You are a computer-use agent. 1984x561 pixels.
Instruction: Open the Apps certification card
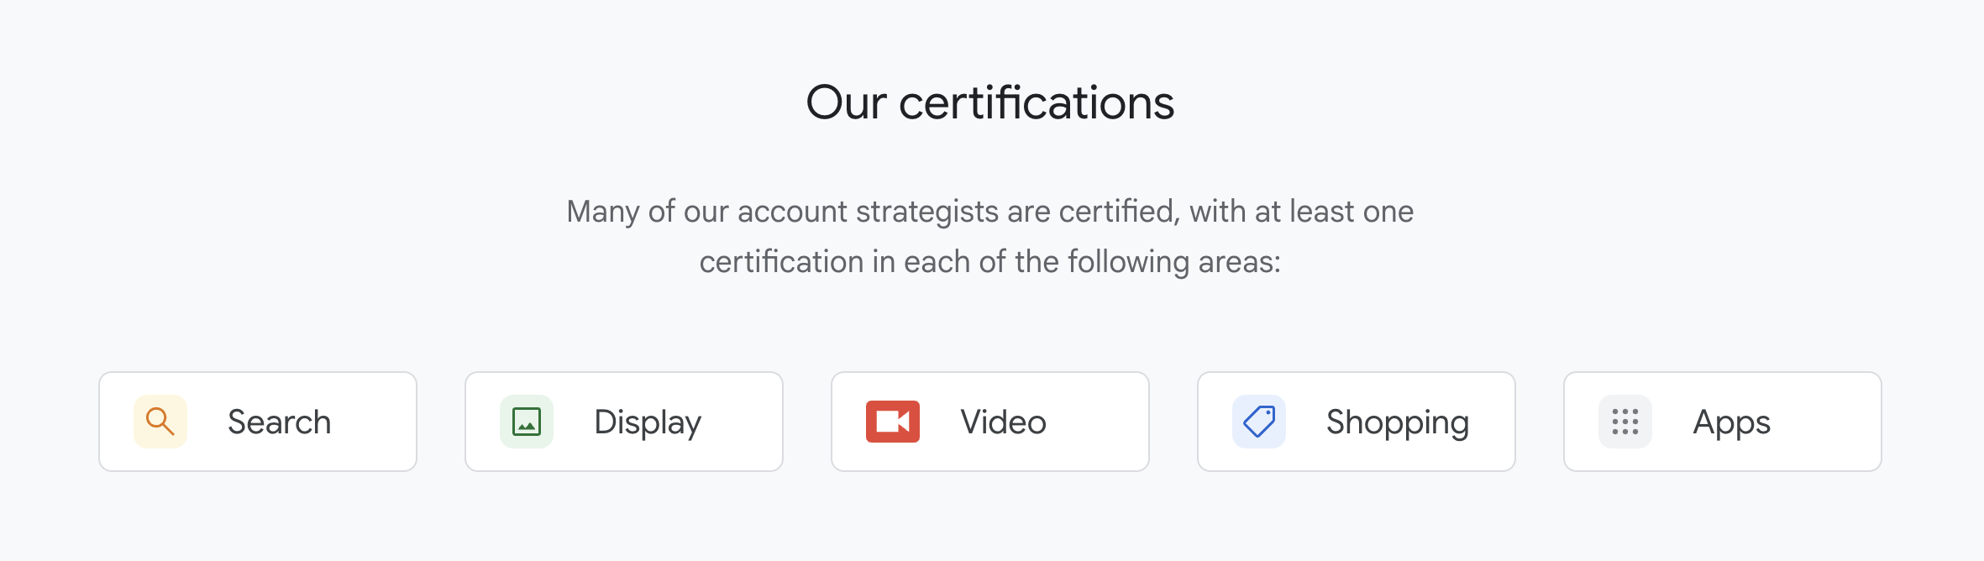(x=1723, y=422)
